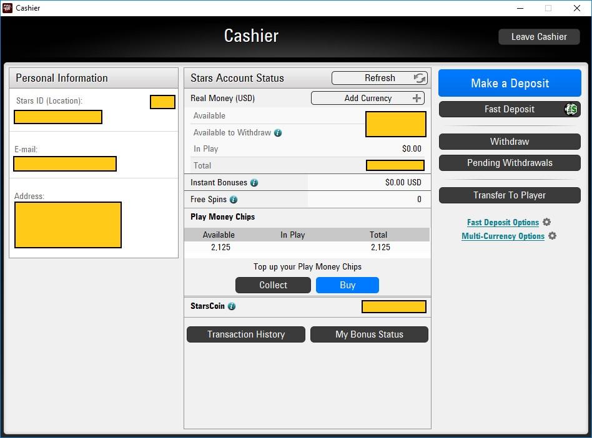Click the Address label

coord(29,196)
